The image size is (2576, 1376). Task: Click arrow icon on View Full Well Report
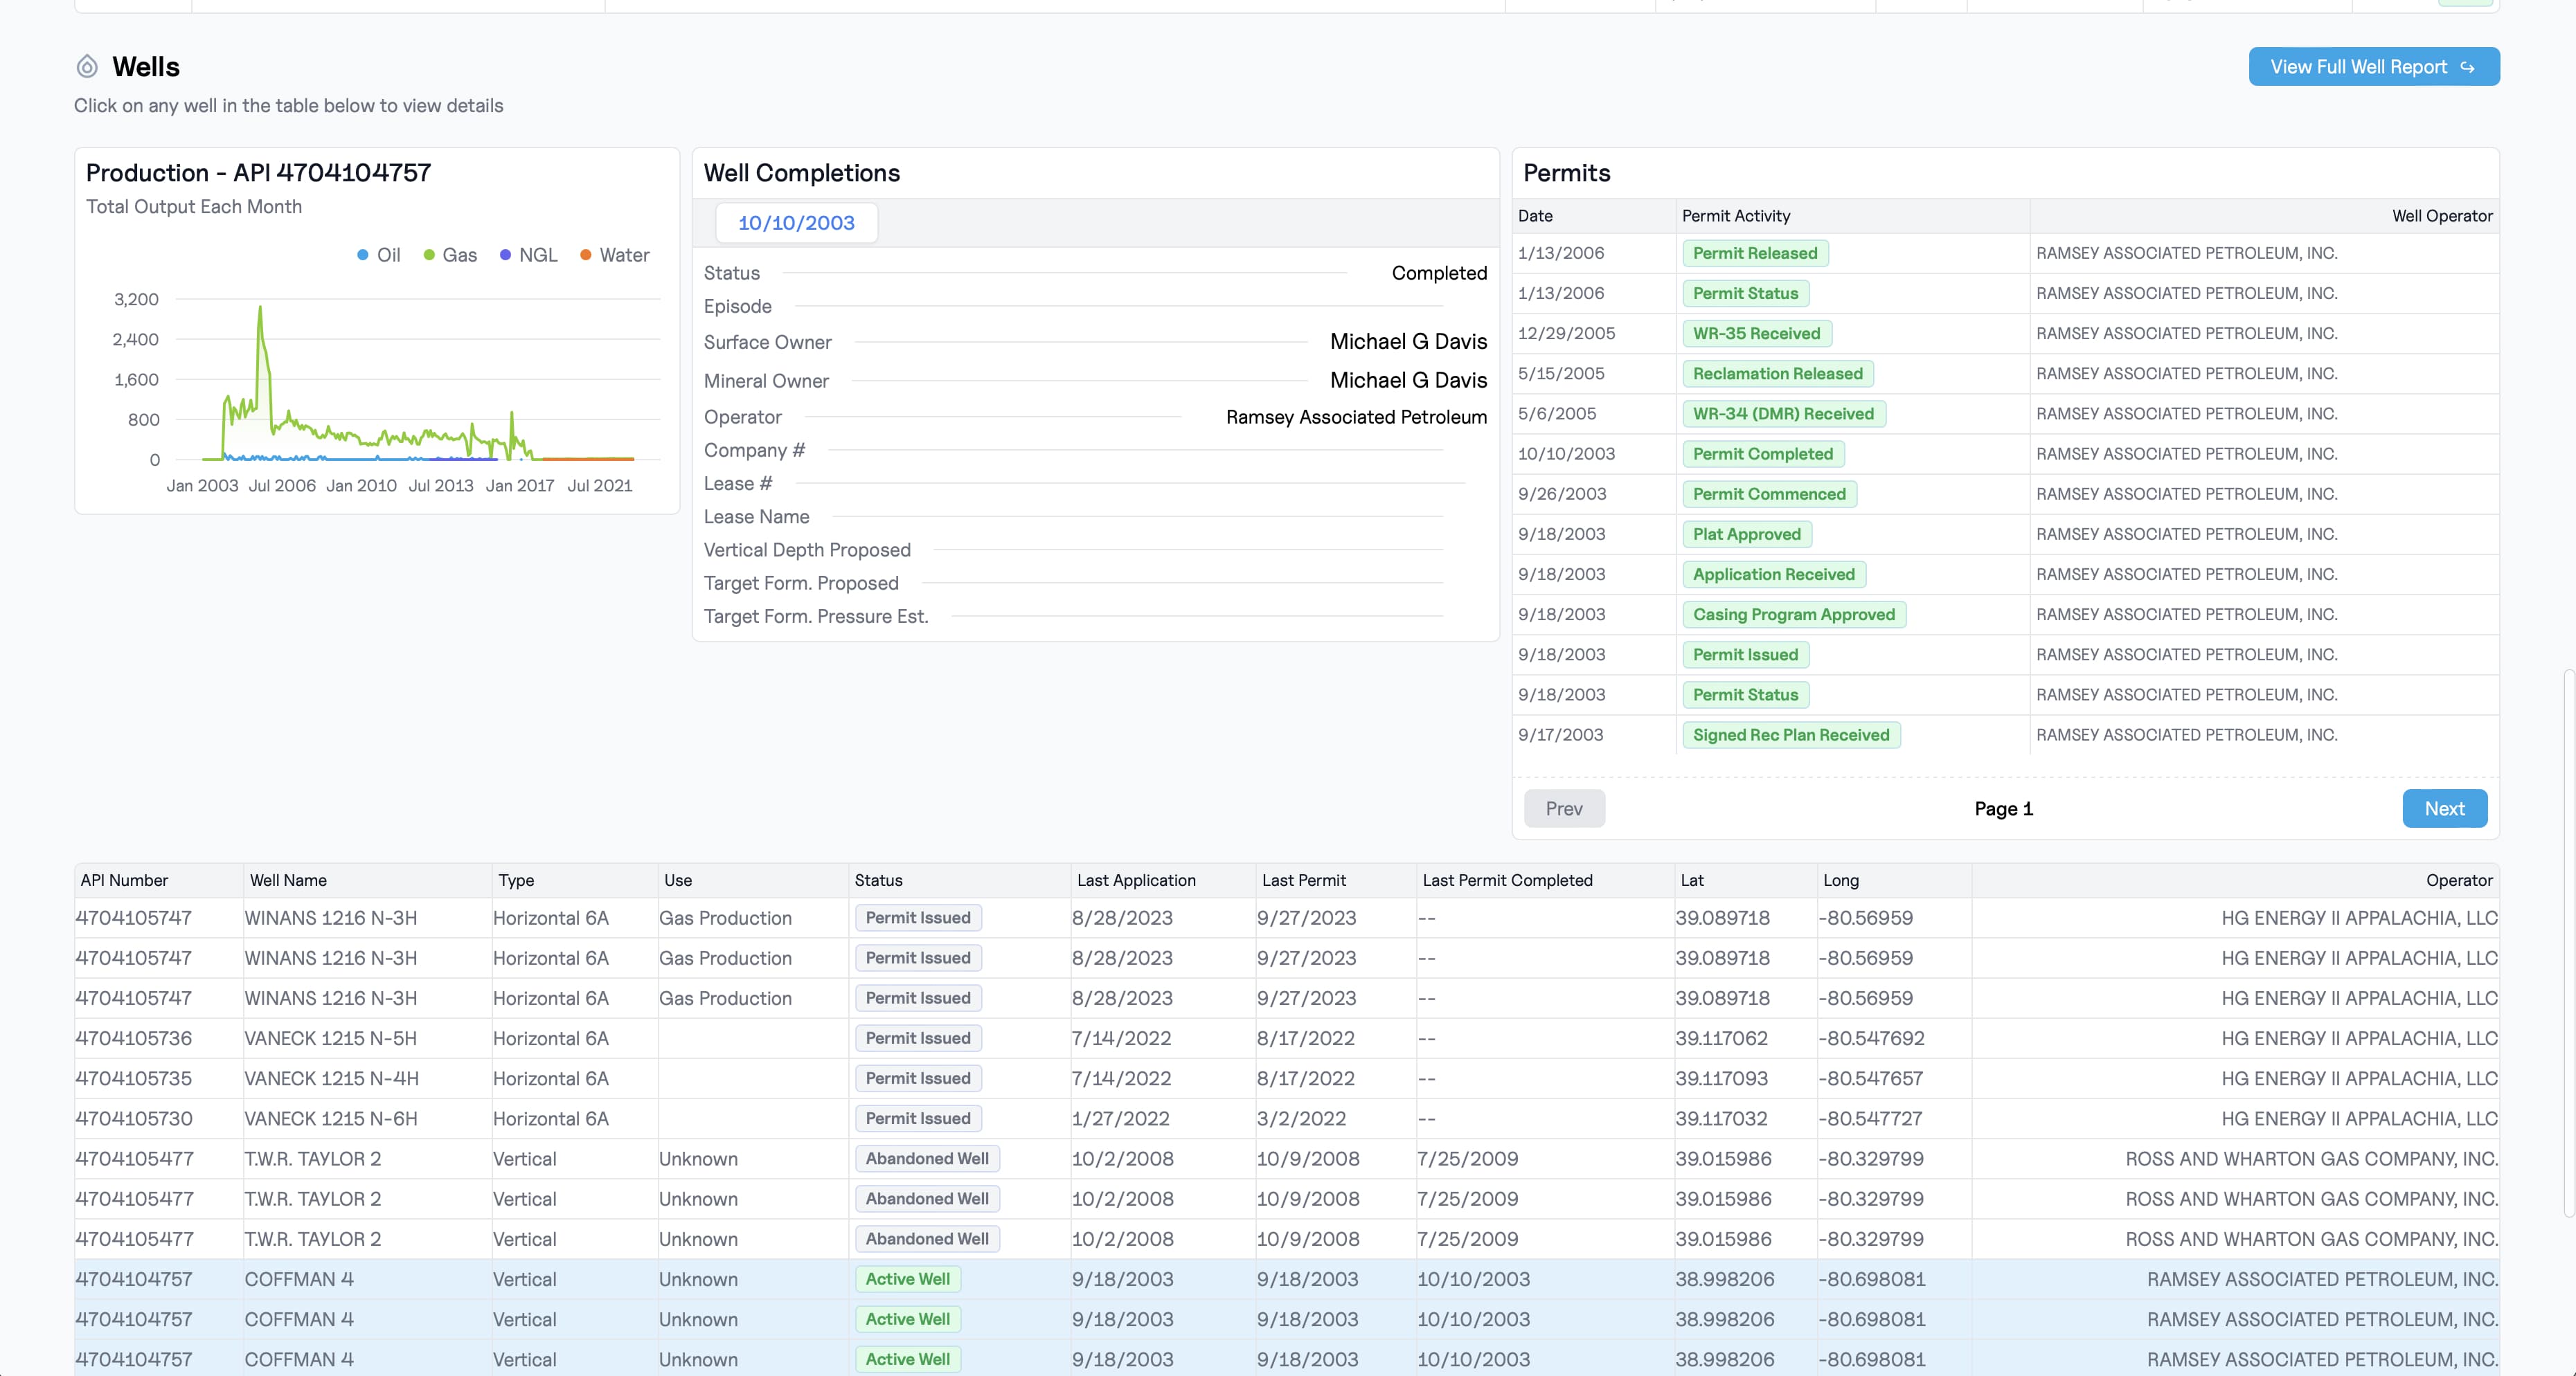click(x=2468, y=67)
